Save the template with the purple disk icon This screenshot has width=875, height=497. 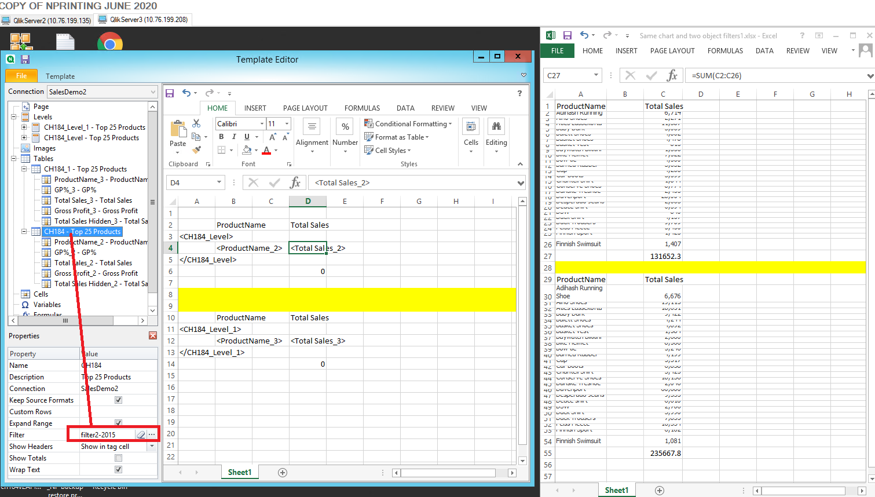click(x=25, y=59)
